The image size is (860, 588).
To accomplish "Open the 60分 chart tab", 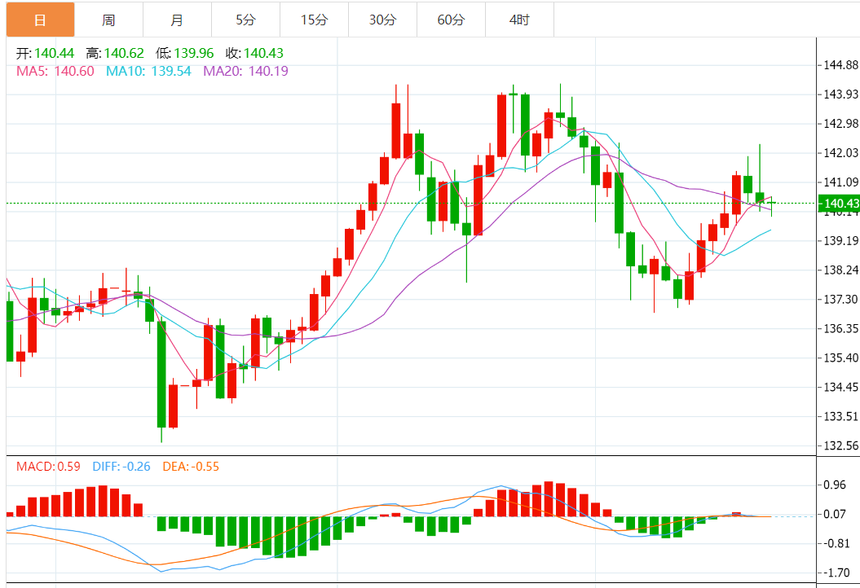I will [452, 20].
